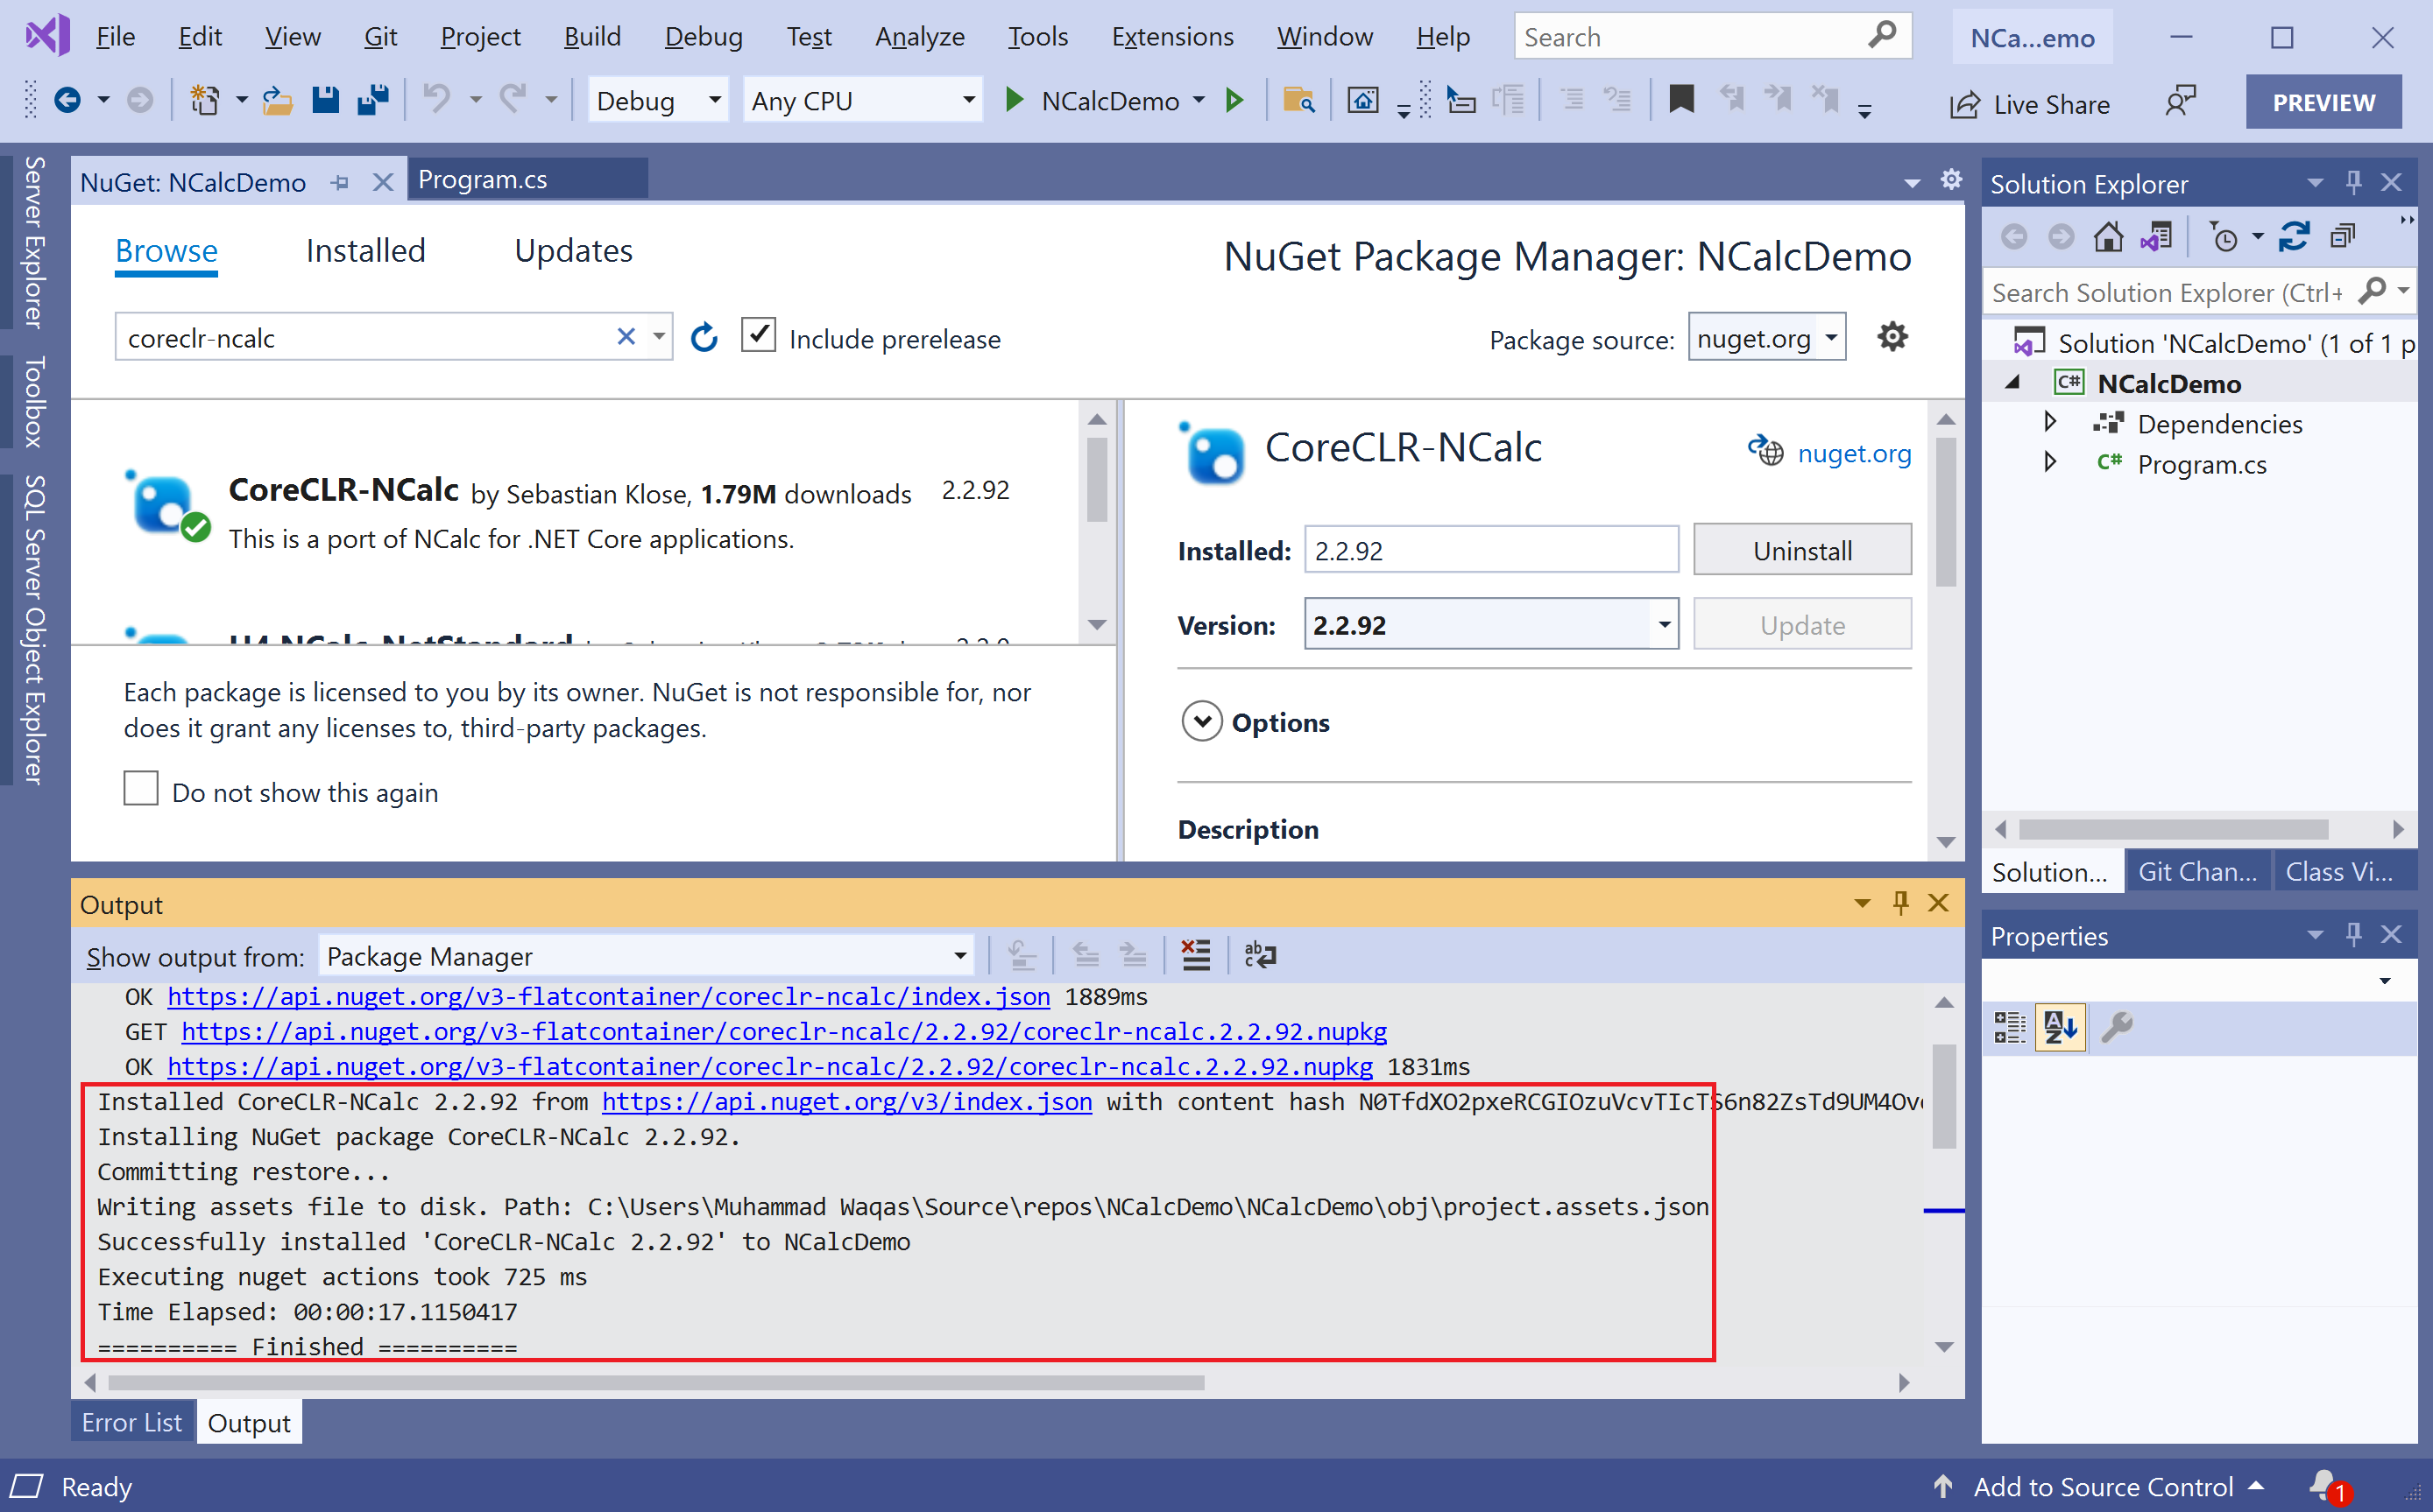This screenshot has width=2433, height=1512.
Task: Click the Save All toolbar icon
Action: (x=372, y=100)
